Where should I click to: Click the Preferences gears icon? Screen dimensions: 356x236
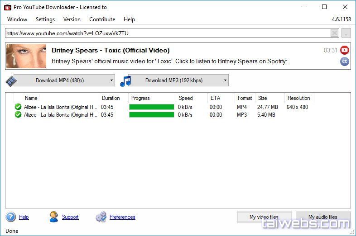point(101,217)
